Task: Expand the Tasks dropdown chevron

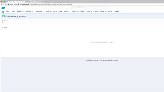Action: [x=57, y=12]
